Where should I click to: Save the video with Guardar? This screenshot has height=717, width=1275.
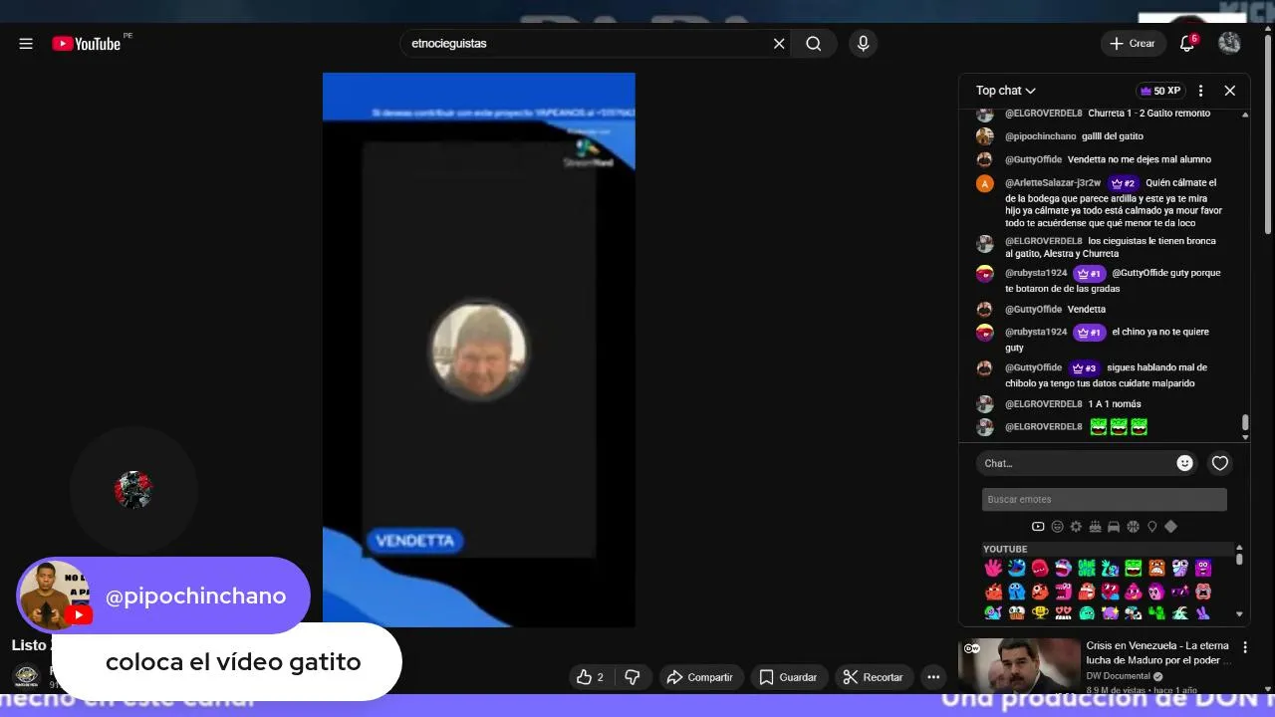788,677
